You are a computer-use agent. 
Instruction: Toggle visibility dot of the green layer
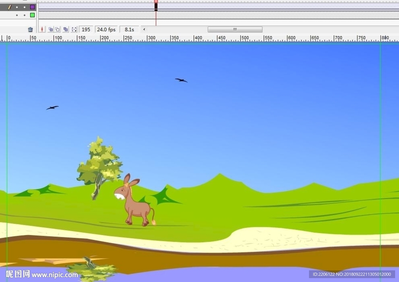pyautogui.click(x=17, y=15)
